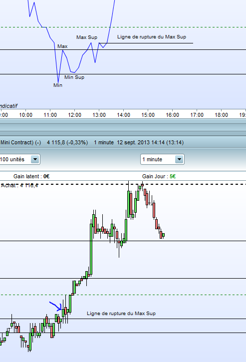Click the 11:00 time axis label
This screenshot has height=362, width=246.
pyautogui.click(x=50, y=115)
